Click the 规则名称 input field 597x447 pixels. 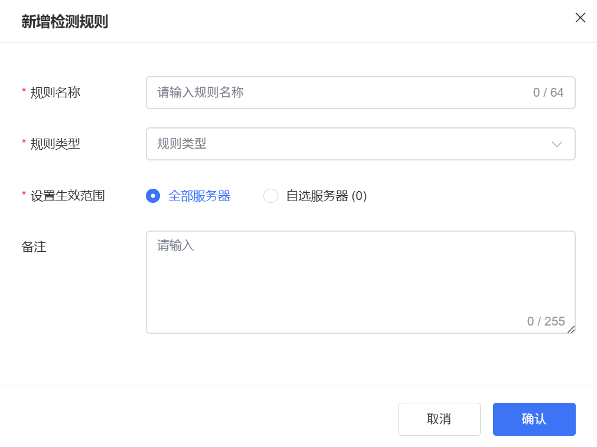361,93
